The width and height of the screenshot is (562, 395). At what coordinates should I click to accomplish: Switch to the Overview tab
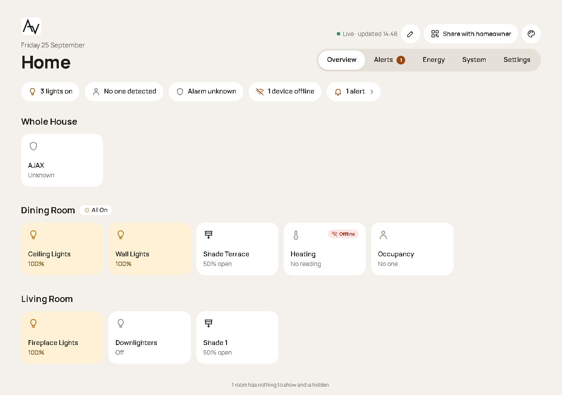[x=342, y=60]
